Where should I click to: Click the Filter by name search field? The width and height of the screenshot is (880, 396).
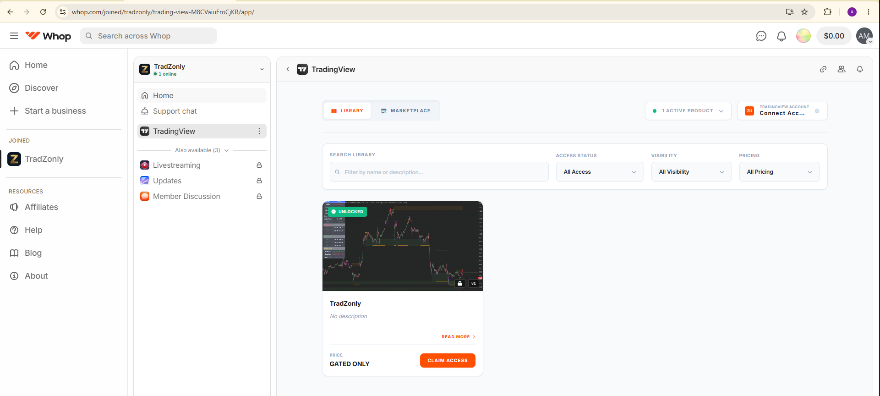[x=439, y=172]
